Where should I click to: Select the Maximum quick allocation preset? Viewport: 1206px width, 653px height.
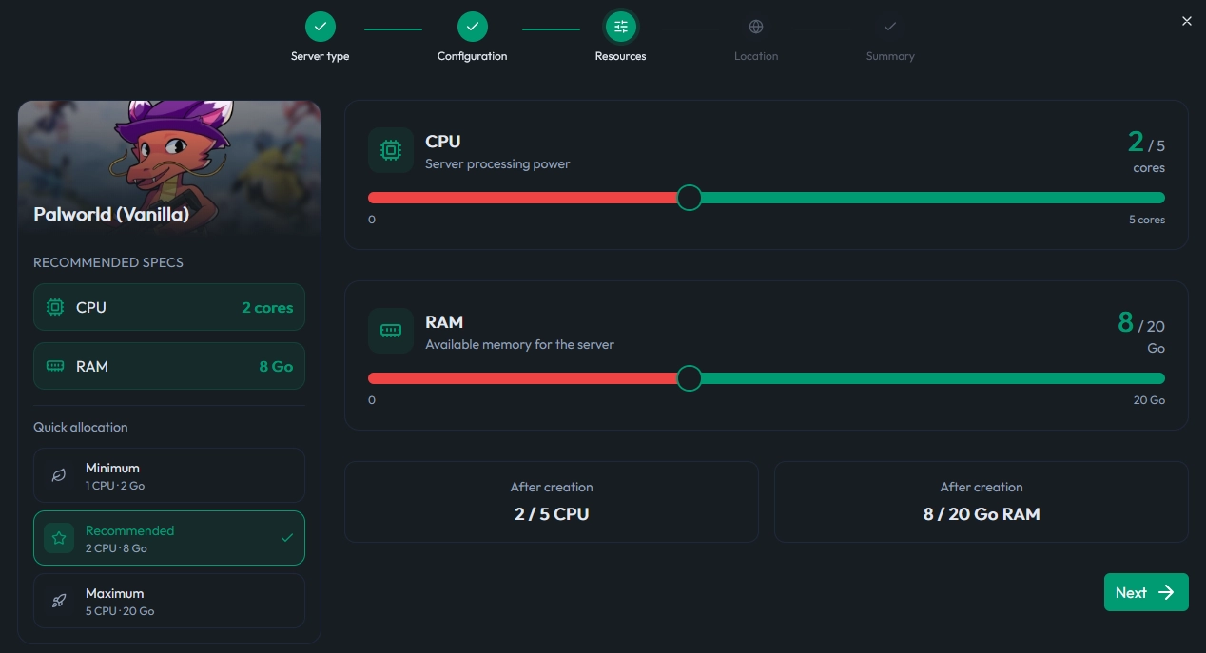pyautogui.click(x=169, y=601)
